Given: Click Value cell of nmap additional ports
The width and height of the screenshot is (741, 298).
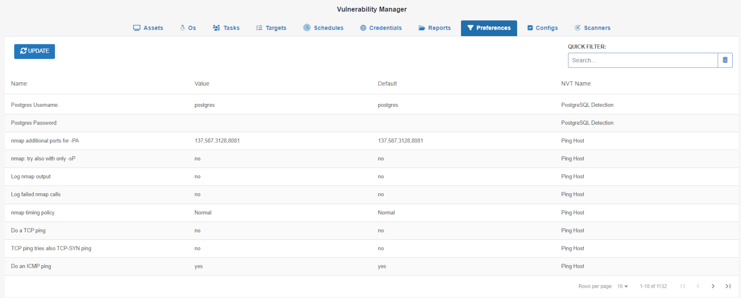Looking at the screenshot, I should pos(217,141).
